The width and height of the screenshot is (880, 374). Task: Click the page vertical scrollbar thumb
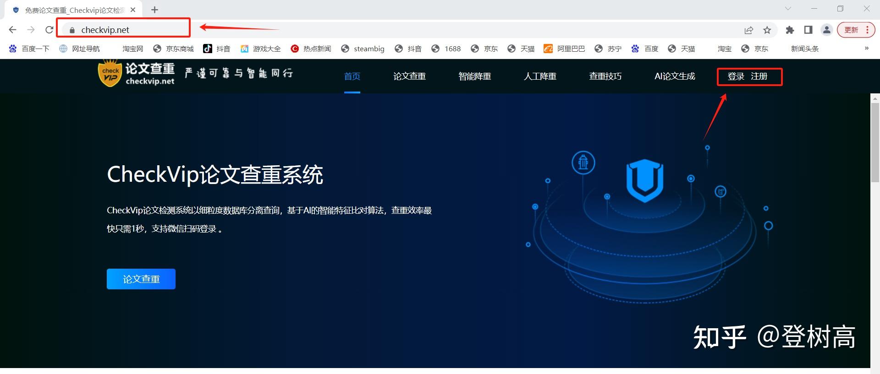pyautogui.click(x=875, y=142)
